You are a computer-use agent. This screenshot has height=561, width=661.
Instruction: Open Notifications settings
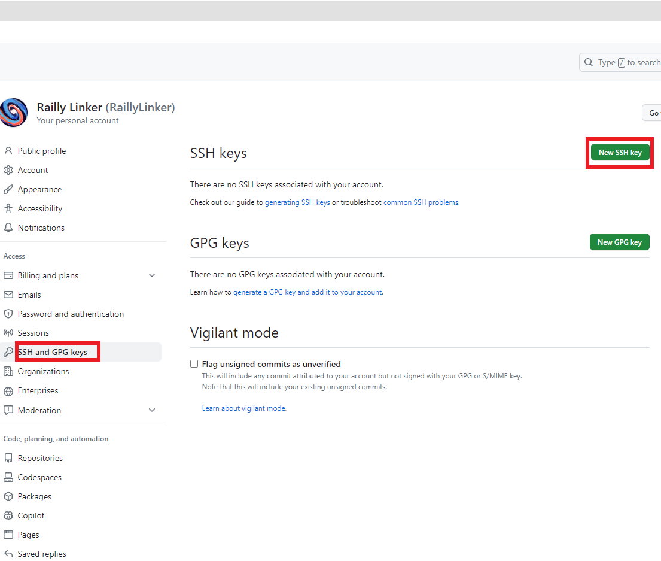coord(41,228)
